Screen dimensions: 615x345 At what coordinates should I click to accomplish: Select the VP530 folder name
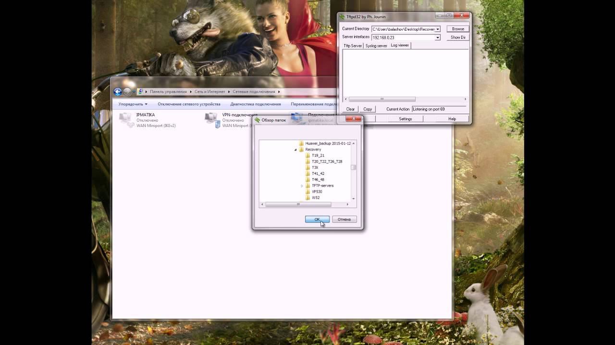point(317,191)
